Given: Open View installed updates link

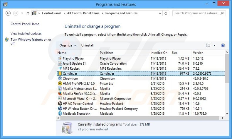Looking at the screenshot, I should coord(26,33).
